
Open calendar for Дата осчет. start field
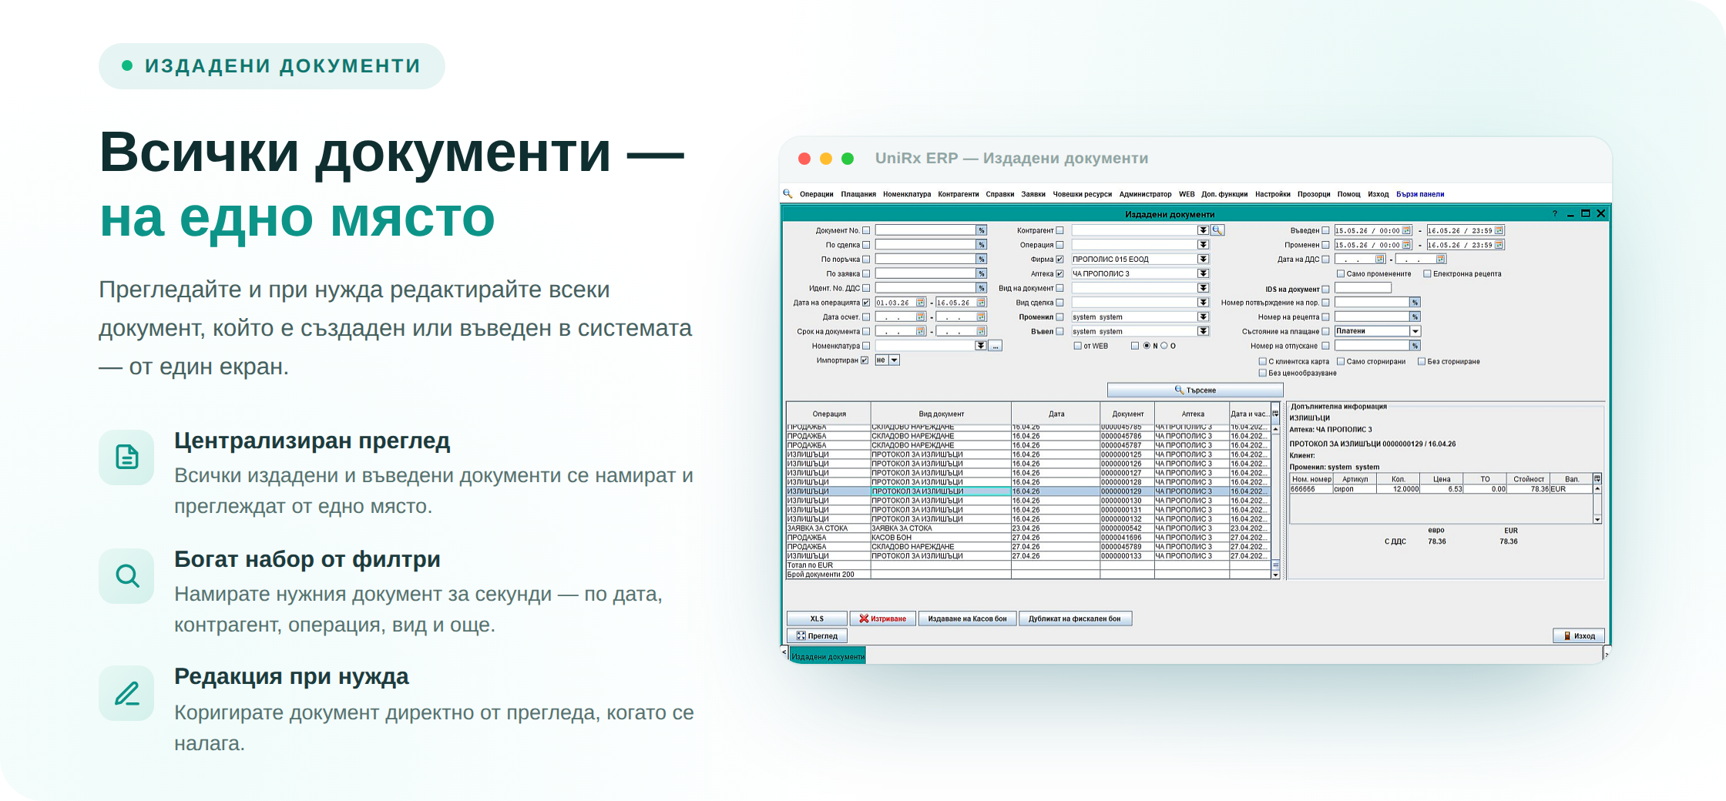click(x=920, y=317)
